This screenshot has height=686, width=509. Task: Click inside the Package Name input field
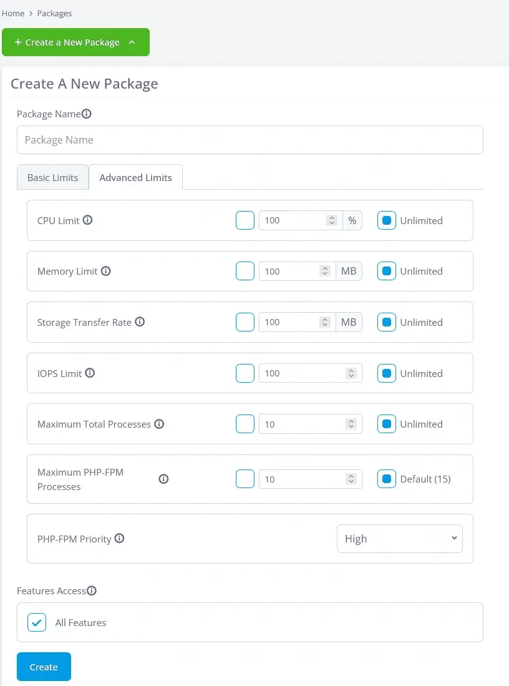(x=250, y=140)
